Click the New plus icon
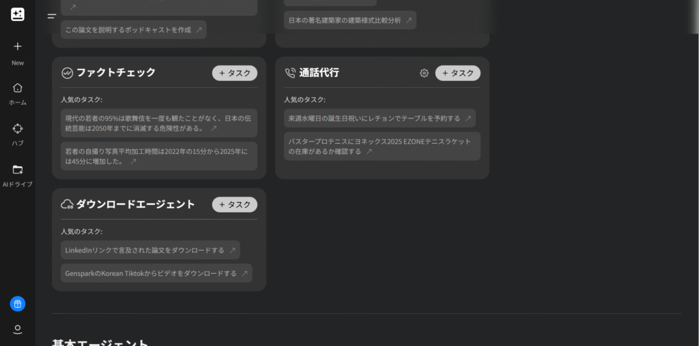Screen dimensions: 699x346 click(18, 46)
